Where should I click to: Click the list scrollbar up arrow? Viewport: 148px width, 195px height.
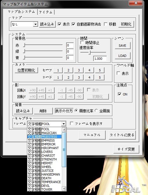coord(64,130)
